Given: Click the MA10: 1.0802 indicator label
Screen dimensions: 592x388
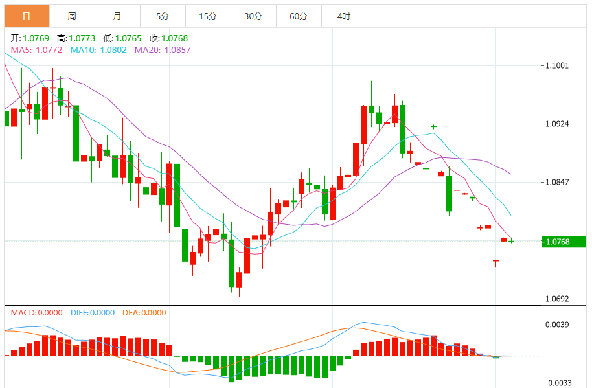Looking at the screenshot, I should coord(98,50).
